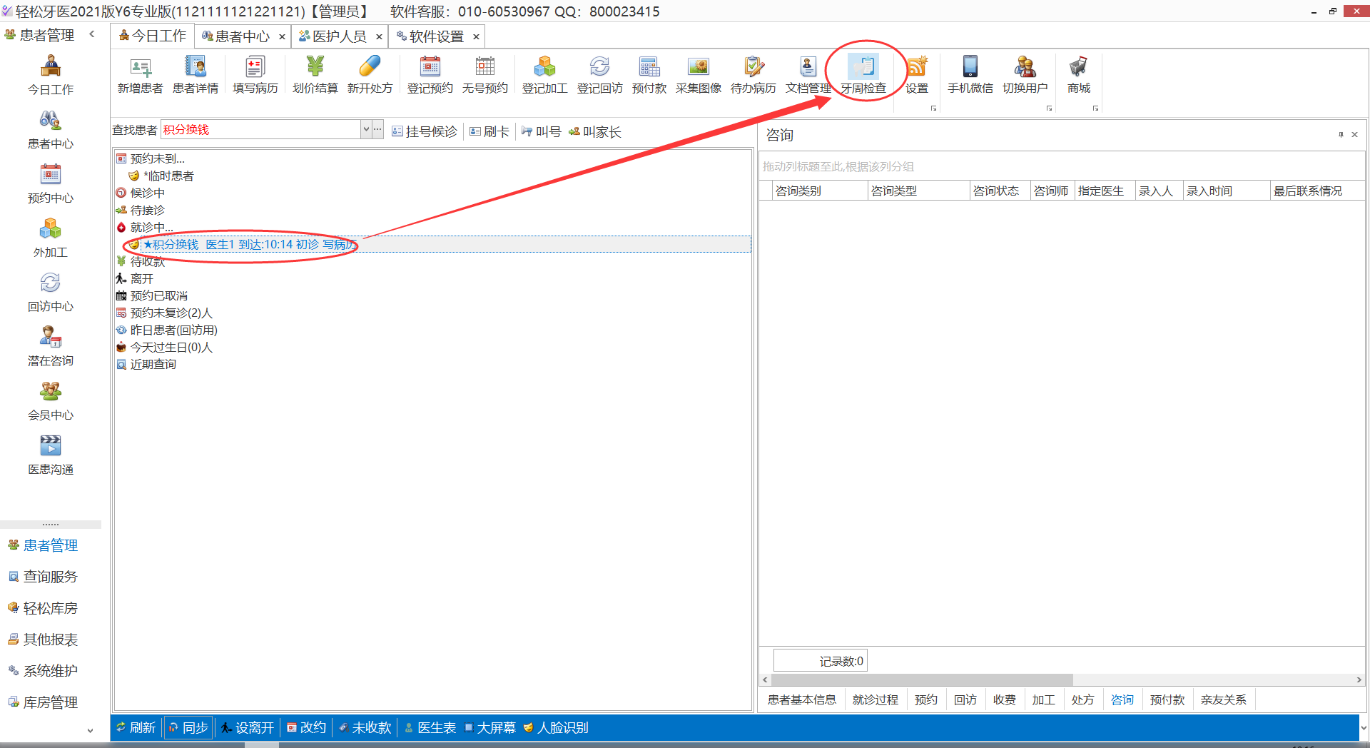This screenshot has width=1370, height=748.
Task: Open the 亲友关系 bottom tab
Action: 1224,700
